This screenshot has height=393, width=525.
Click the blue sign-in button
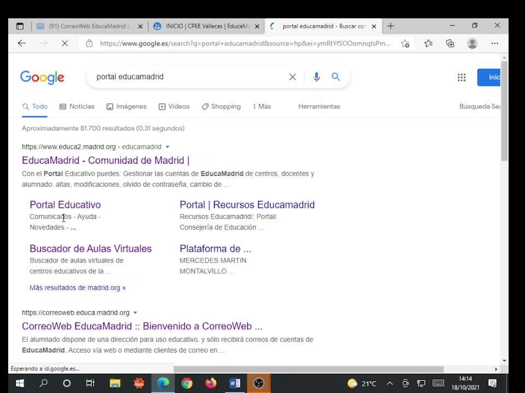tap(489, 77)
